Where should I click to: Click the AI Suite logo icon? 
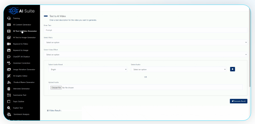pos(14,11)
